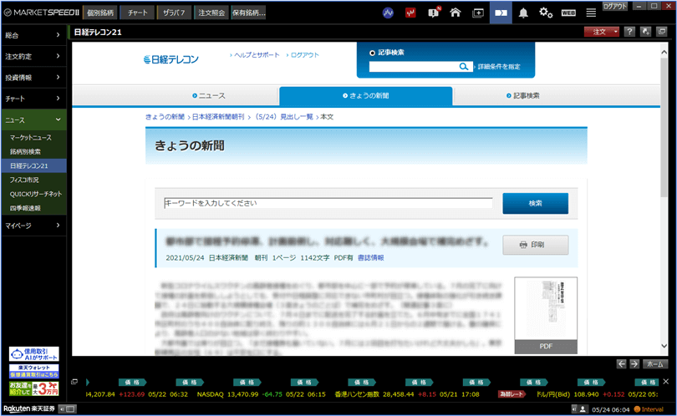Open the alert bell icon

tap(523, 13)
